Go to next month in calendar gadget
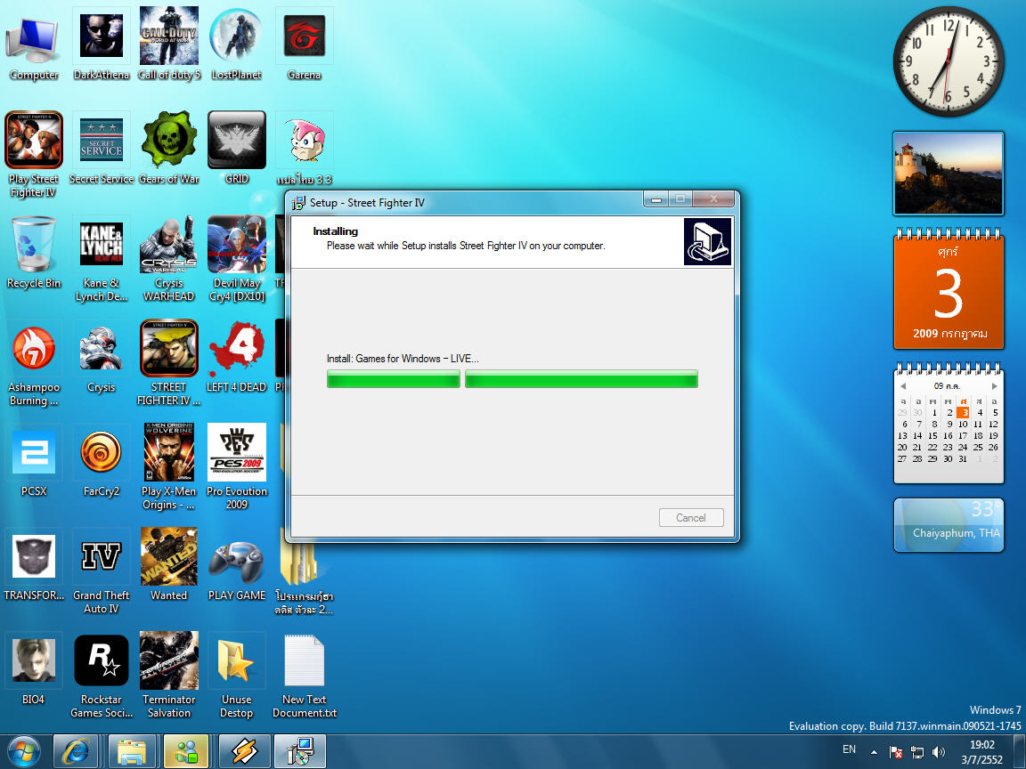The image size is (1026, 769). [995, 385]
